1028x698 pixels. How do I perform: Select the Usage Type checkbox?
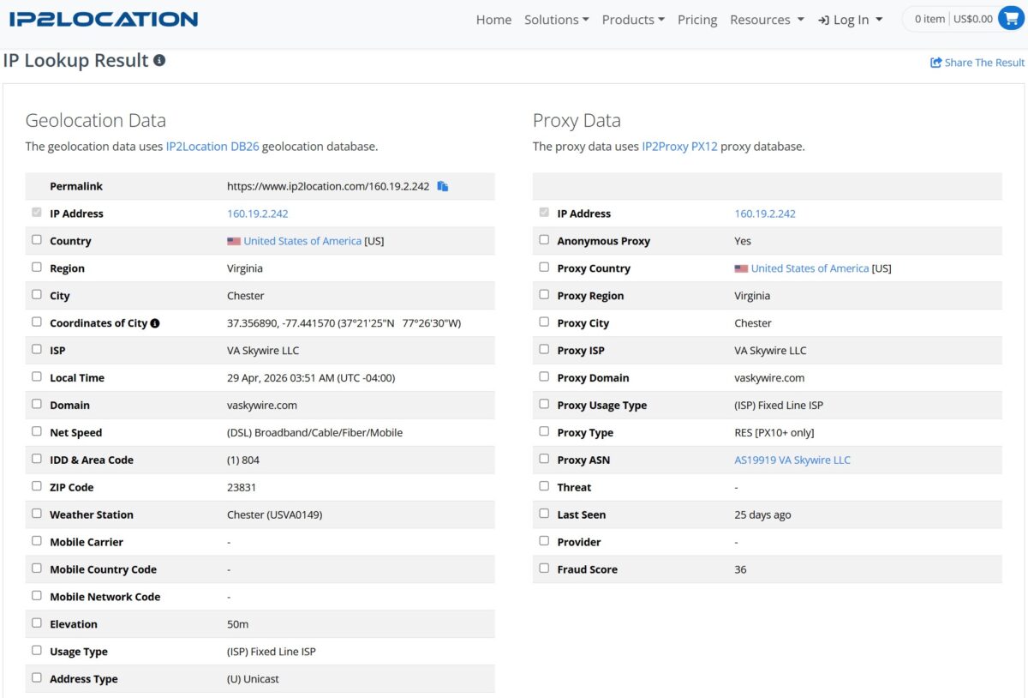tap(37, 651)
